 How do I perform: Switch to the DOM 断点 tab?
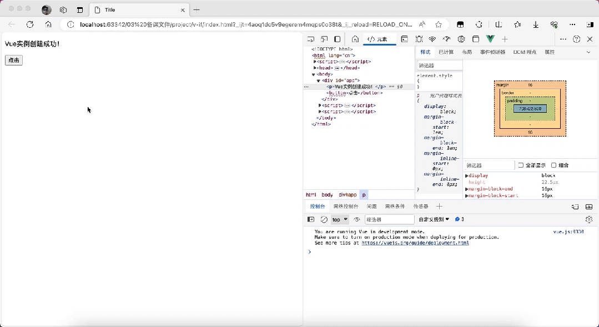pos(525,52)
